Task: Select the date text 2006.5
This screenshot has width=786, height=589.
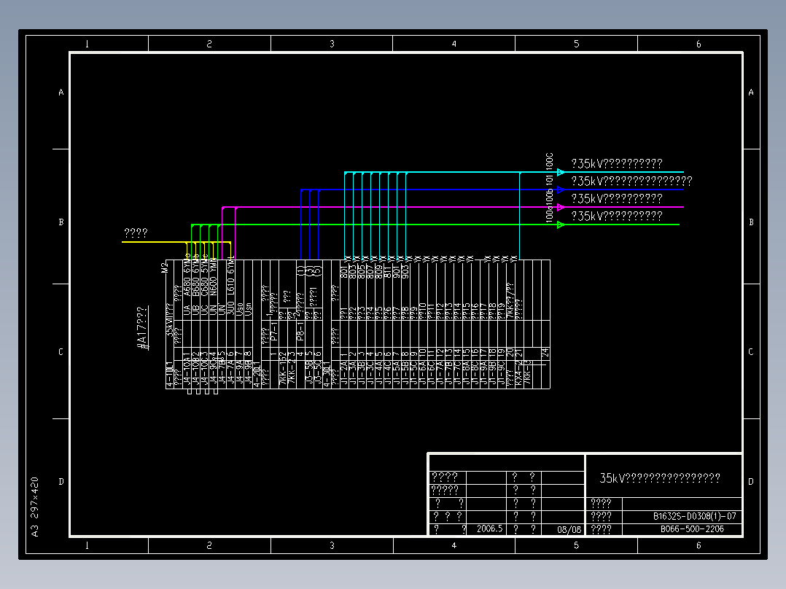Action: click(x=489, y=528)
